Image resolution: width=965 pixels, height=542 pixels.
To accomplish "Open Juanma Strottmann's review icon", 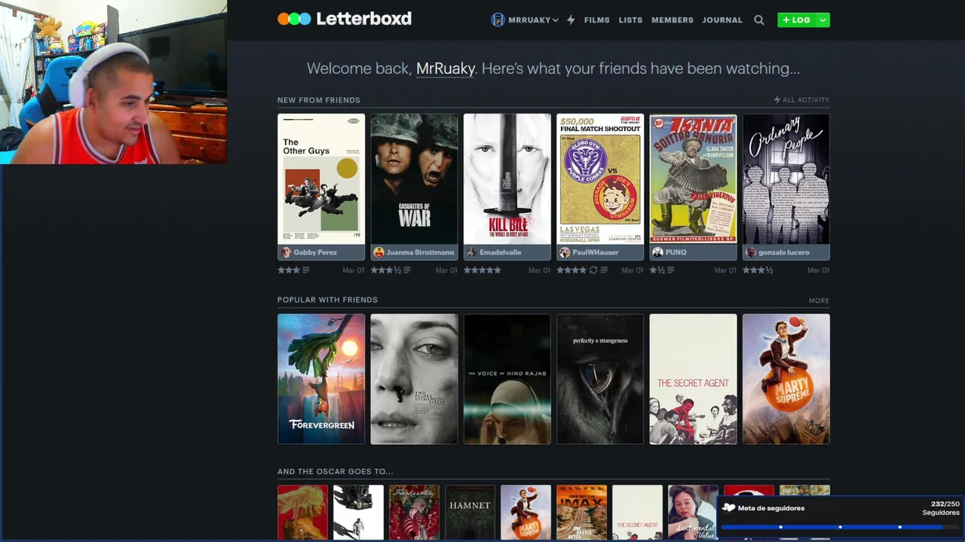I will (x=407, y=270).
